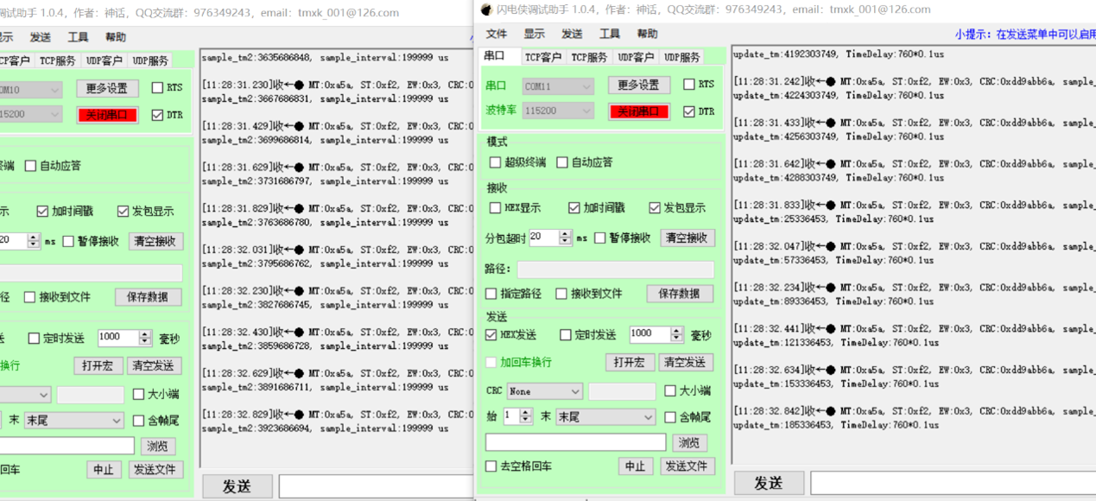This screenshot has width=1096, height=501.
Task: Open 工具 menu in left window
Action: coord(78,37)
